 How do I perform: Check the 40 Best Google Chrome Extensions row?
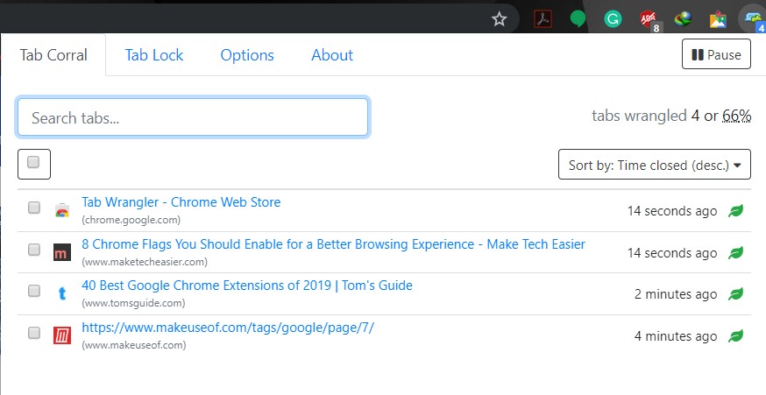(33, 291)
